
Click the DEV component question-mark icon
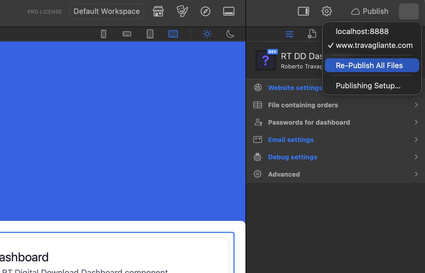click(x=266, y=61)
